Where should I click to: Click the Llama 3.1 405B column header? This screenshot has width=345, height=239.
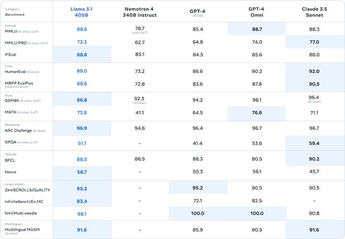pos(82,13)
